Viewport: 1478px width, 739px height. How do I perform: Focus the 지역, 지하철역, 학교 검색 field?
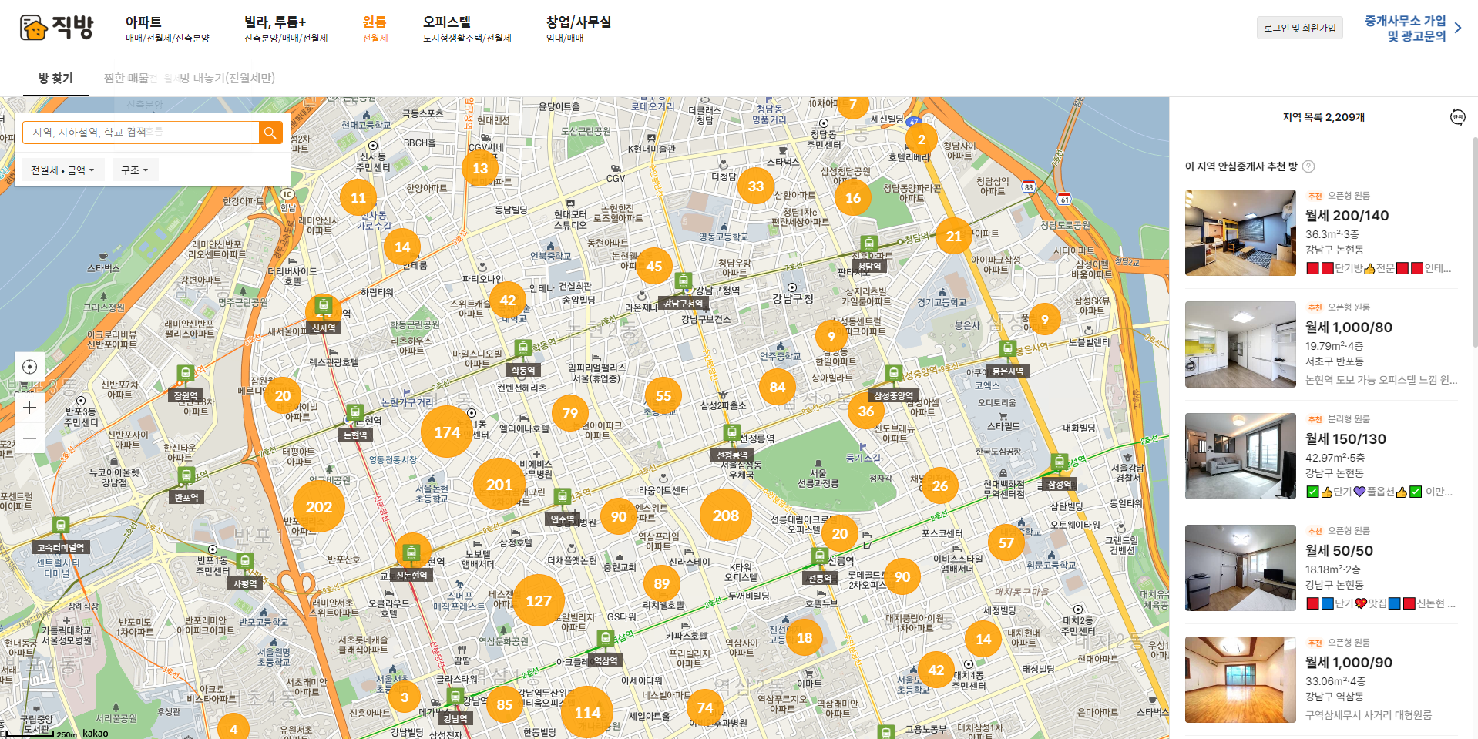[x=141, y=133]
